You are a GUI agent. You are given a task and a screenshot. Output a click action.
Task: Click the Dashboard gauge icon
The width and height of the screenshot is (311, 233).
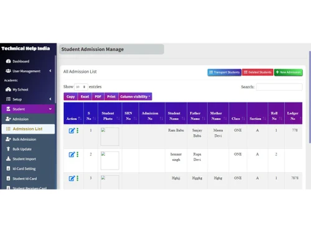pyautogui.click(x=8, y=61)
